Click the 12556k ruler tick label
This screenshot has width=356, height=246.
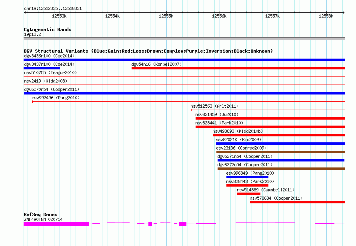coord(219,16)
